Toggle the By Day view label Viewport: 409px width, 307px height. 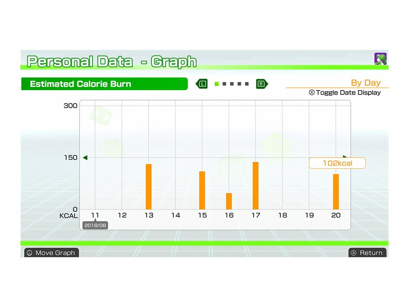365,83
